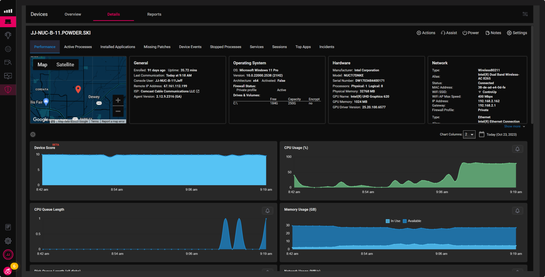Viewport: 545px width, 277px height.
Task: Open the Reports tab
Action: (x=154, y=14)
